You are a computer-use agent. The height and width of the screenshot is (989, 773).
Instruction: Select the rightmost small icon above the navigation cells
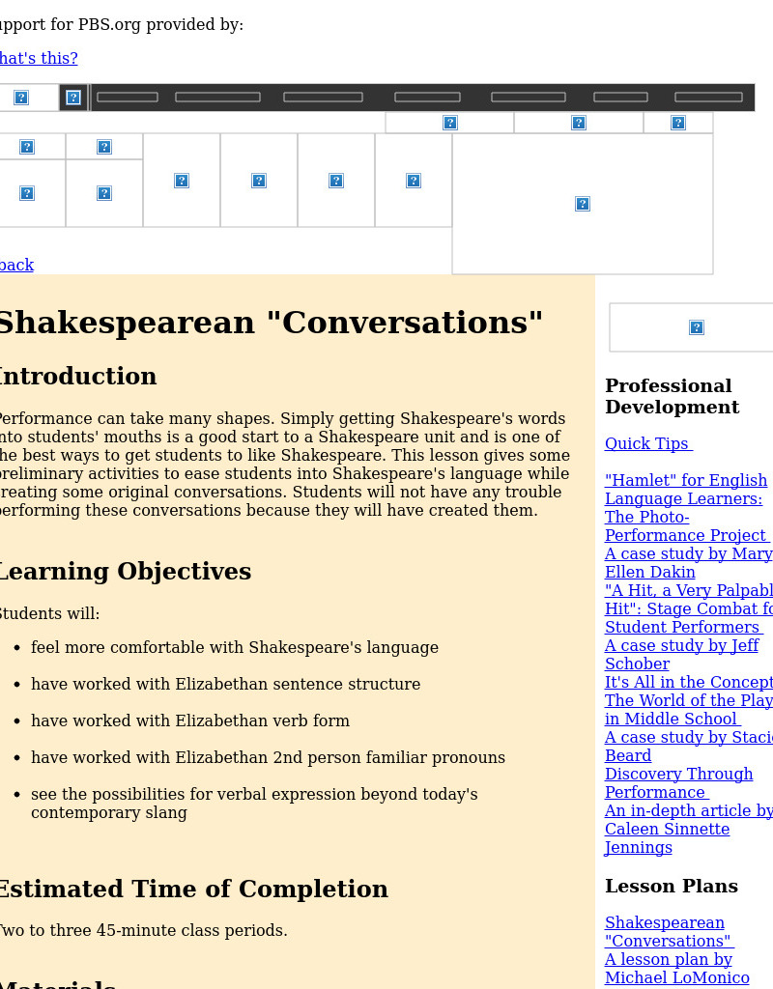point(677,122)
